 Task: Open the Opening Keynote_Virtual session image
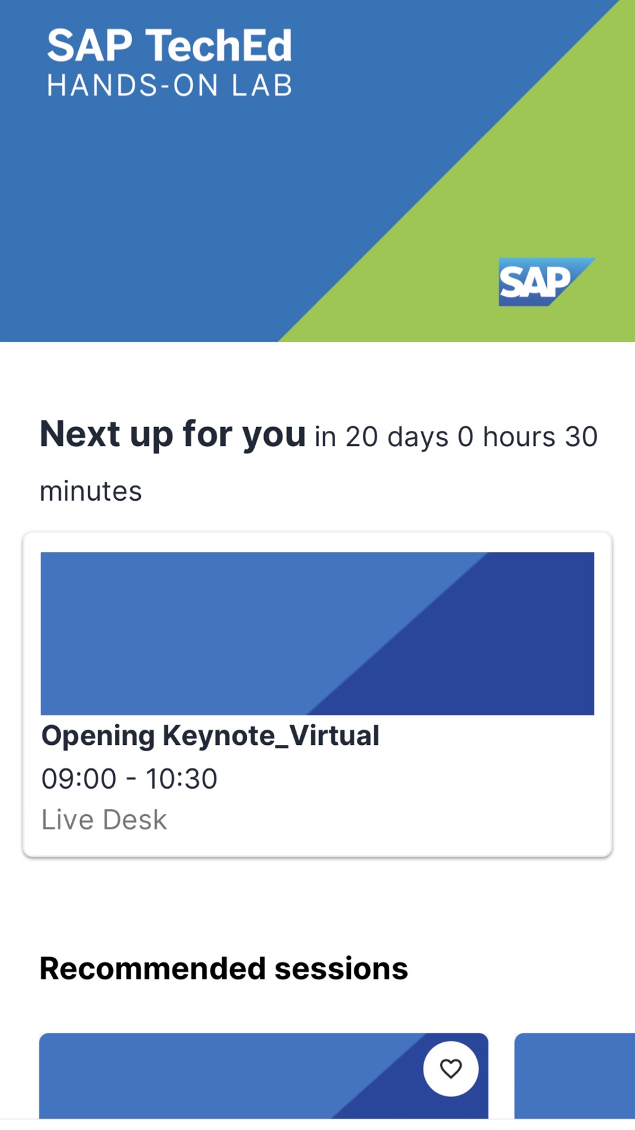317,634
